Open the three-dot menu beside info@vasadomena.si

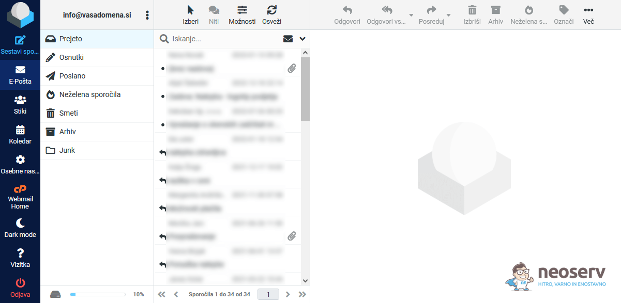(x=147, y=15)
